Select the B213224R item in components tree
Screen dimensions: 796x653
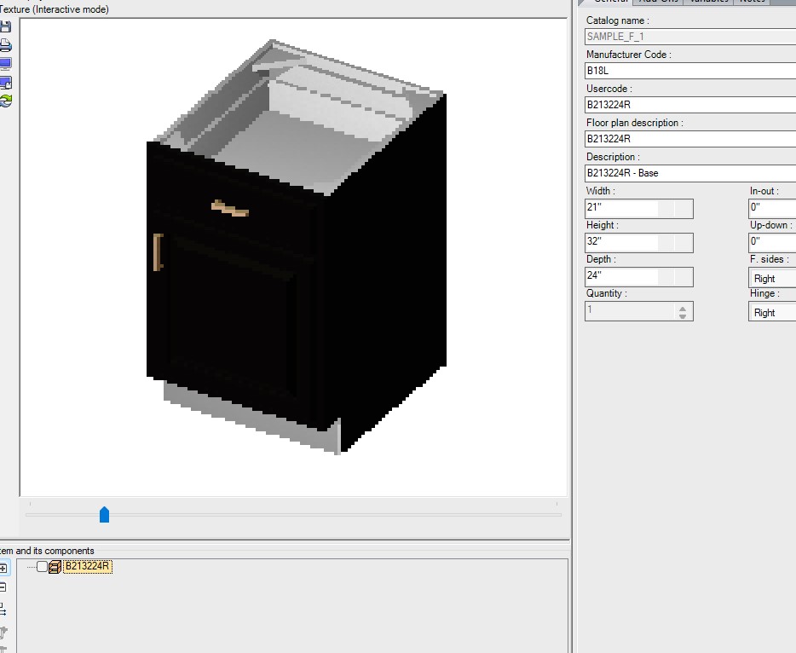(x=88, y=567)
